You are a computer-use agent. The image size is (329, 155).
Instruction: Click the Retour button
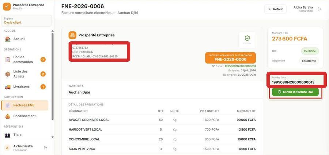[275, 9]
